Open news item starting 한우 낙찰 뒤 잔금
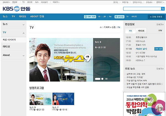The width and height of the screenshot is (166, 116). coord(144,84)
